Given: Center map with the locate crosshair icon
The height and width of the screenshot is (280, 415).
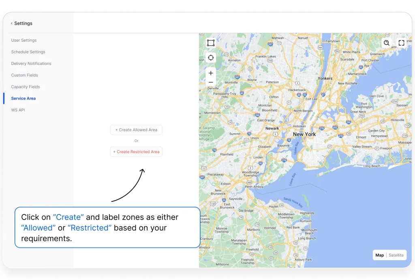Looking at the screenshot, I should (x=211, y=58).
